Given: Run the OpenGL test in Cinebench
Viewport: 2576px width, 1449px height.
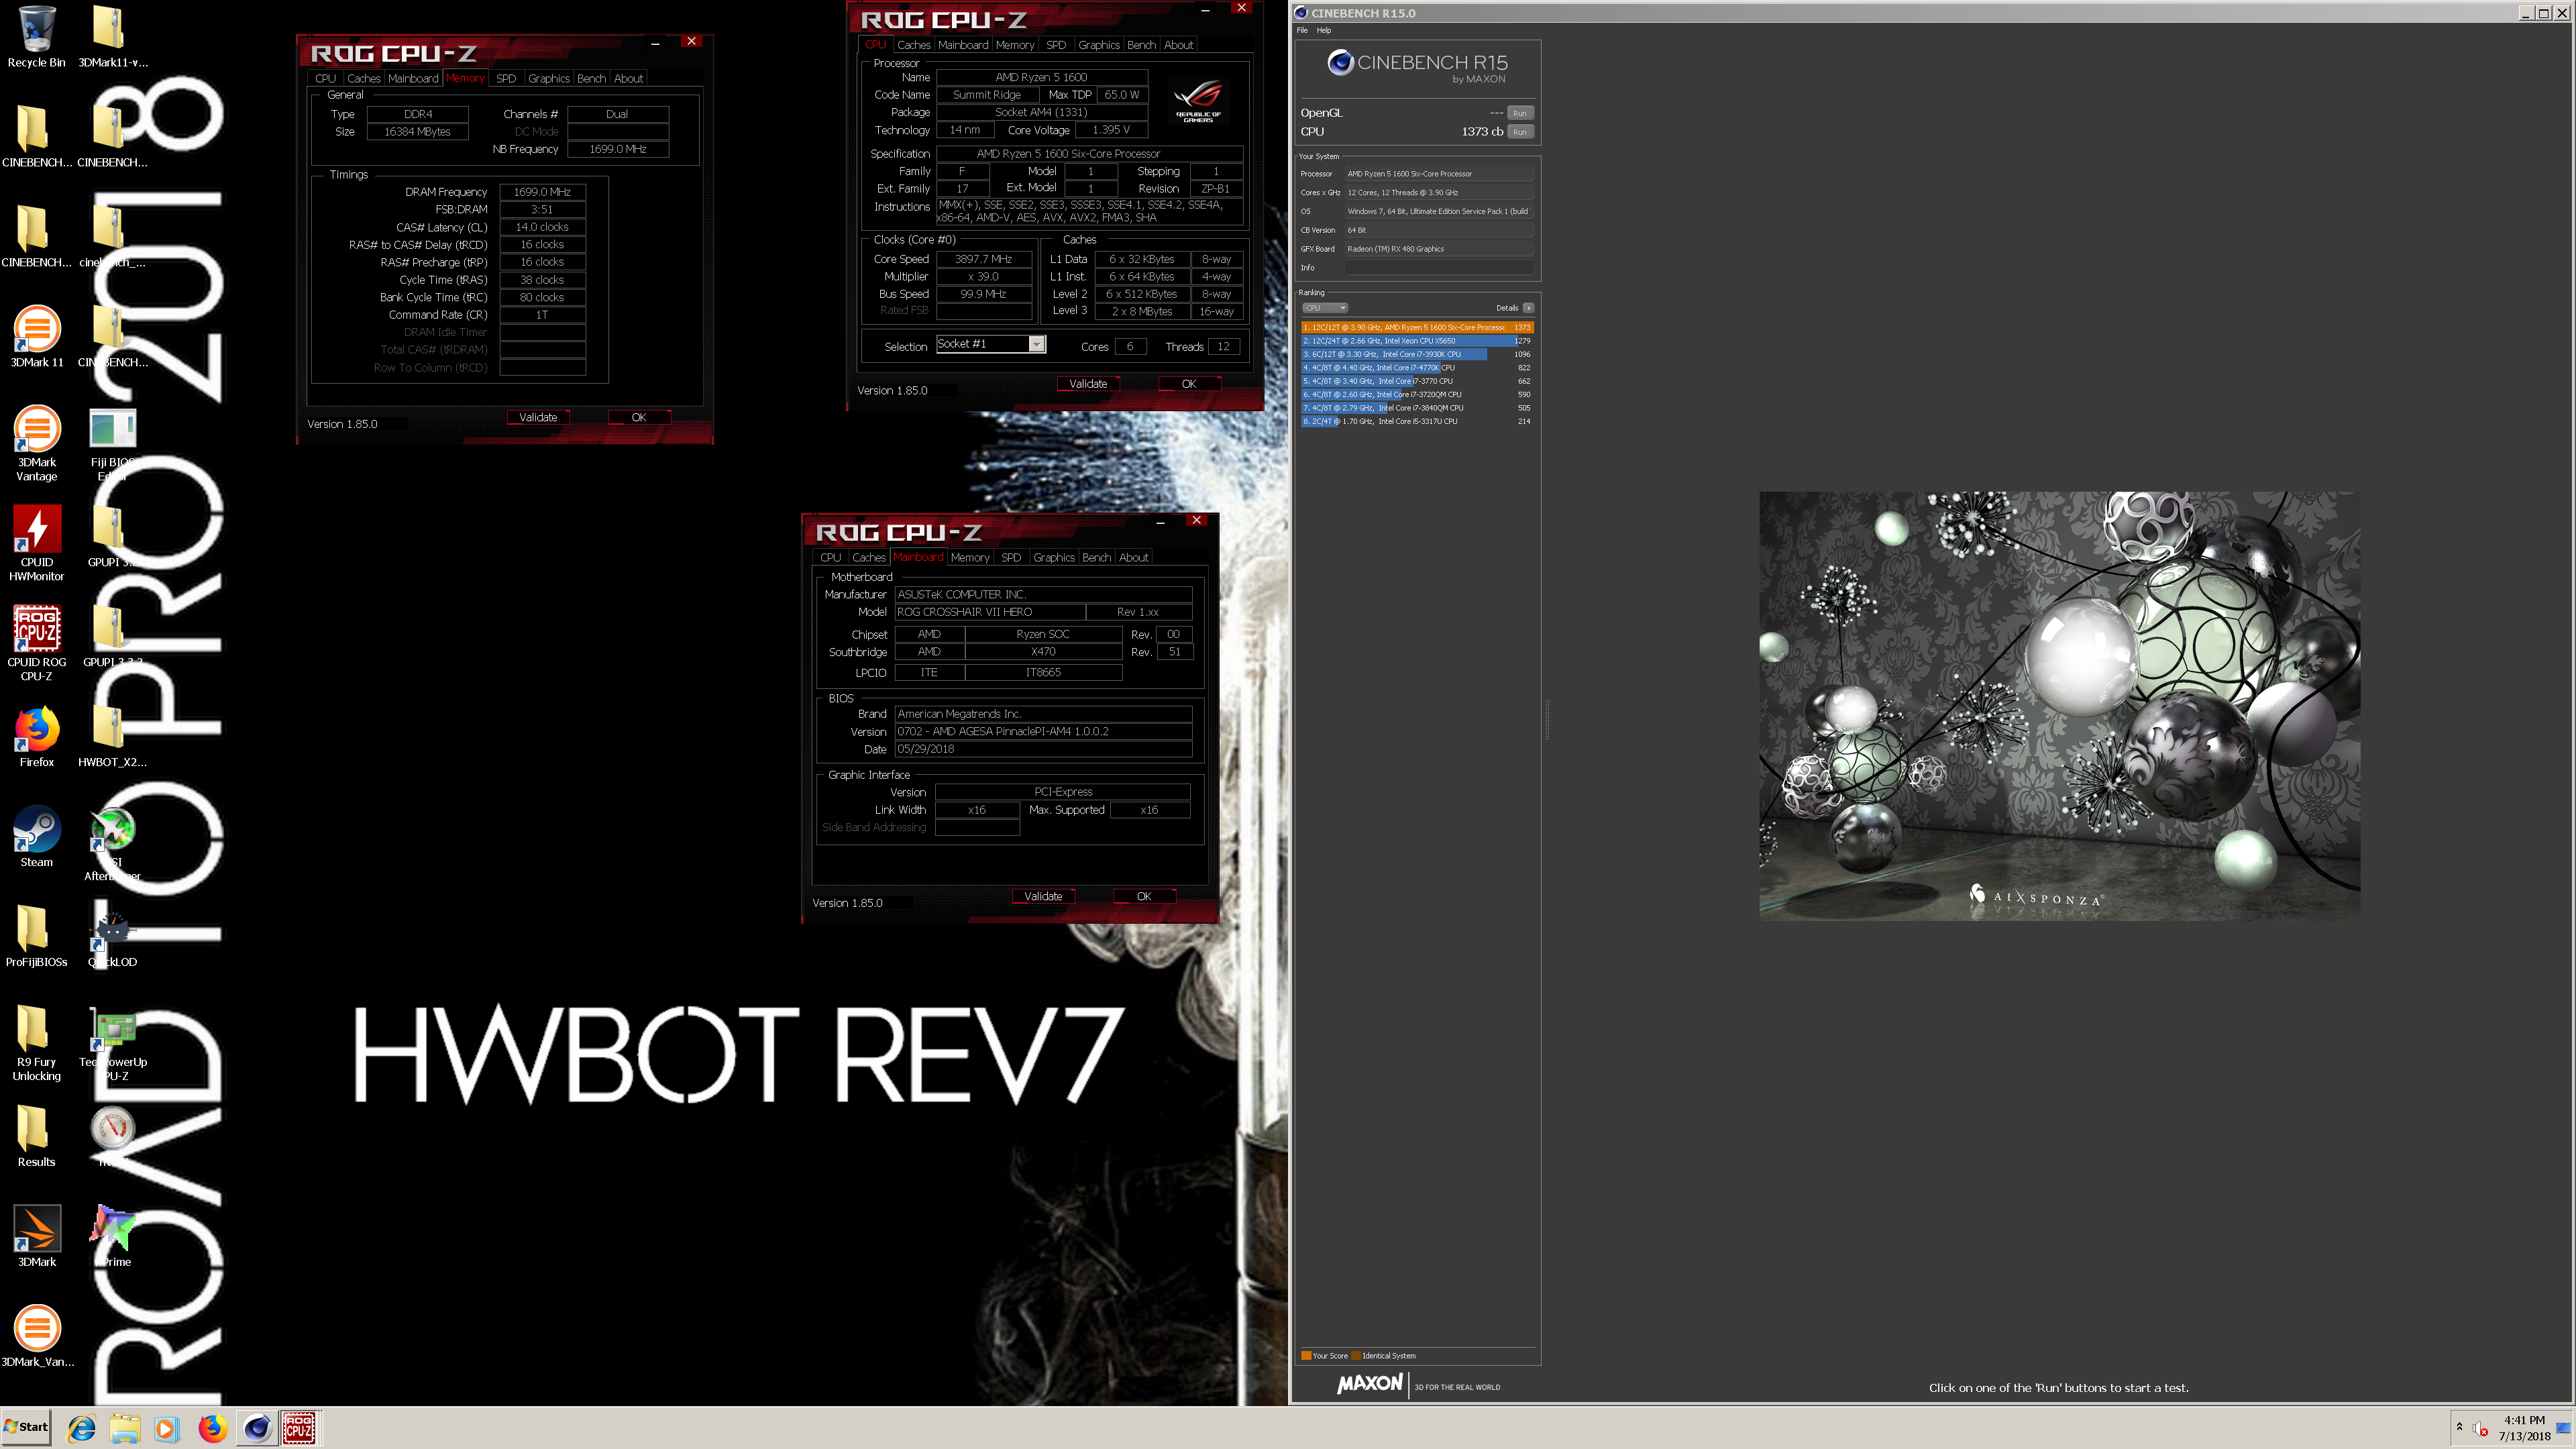Looking at the screenshot, I should (1519, 113).
